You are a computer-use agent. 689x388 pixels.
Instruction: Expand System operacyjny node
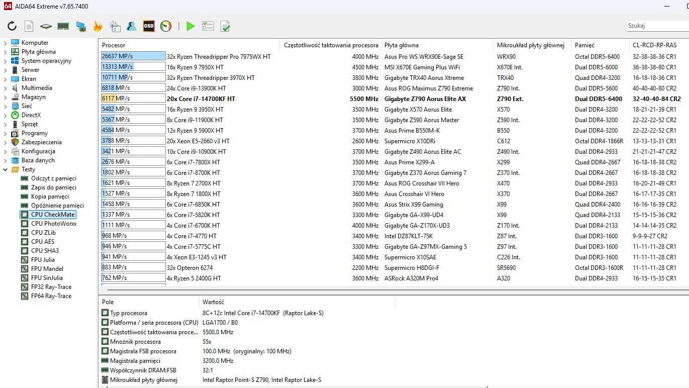6,61
